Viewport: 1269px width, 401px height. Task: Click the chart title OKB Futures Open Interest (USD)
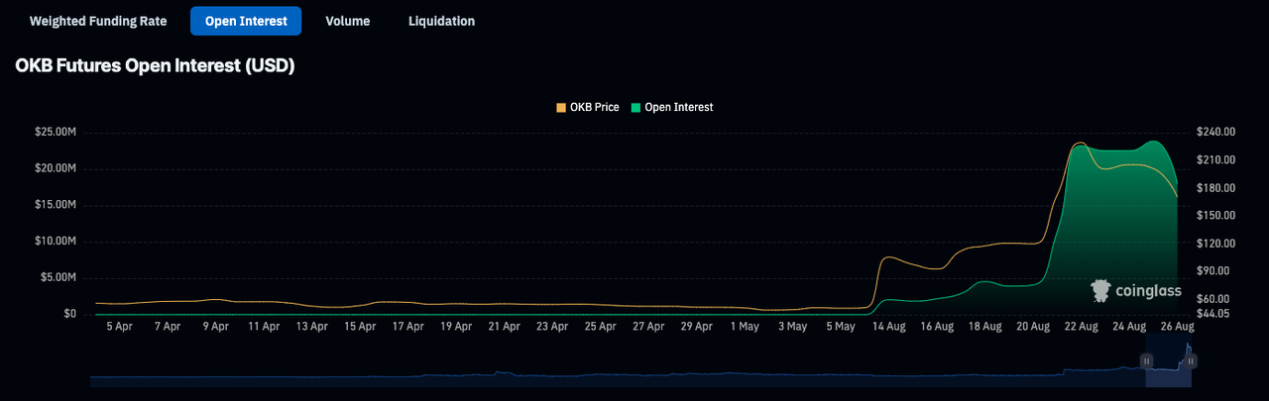click(156, 65)
